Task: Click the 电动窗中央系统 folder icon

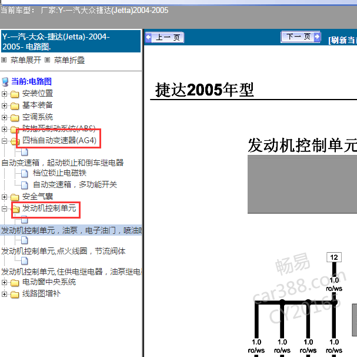Action: pyautogui.click(x=15, y=283)
